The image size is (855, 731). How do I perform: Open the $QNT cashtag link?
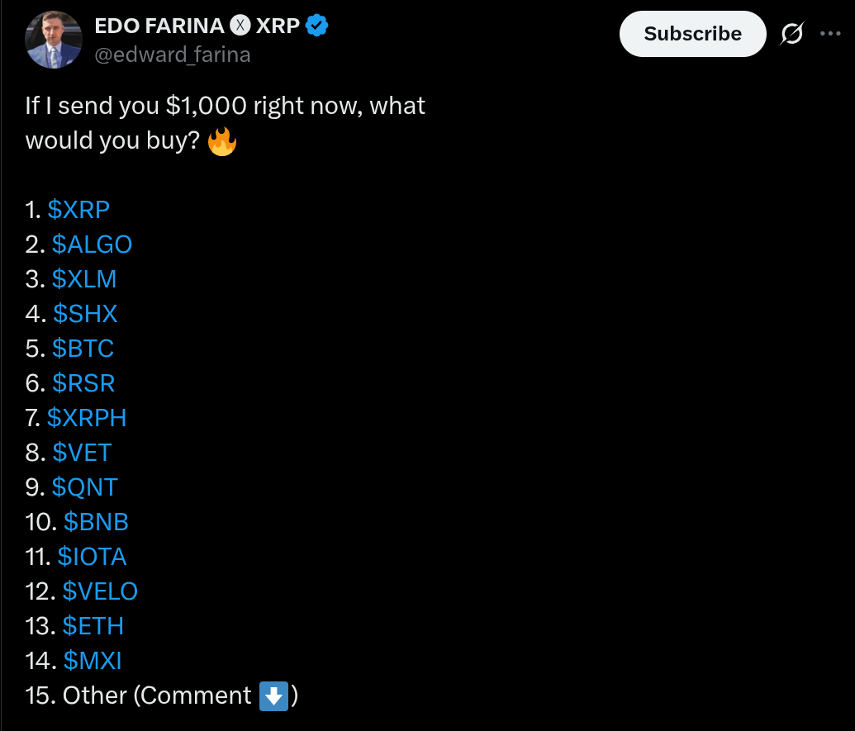pyautogui.click(x=85, y=487)
